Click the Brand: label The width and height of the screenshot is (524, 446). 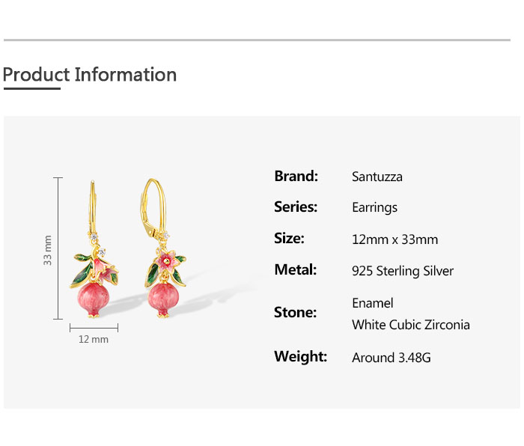tap(296, 176)
